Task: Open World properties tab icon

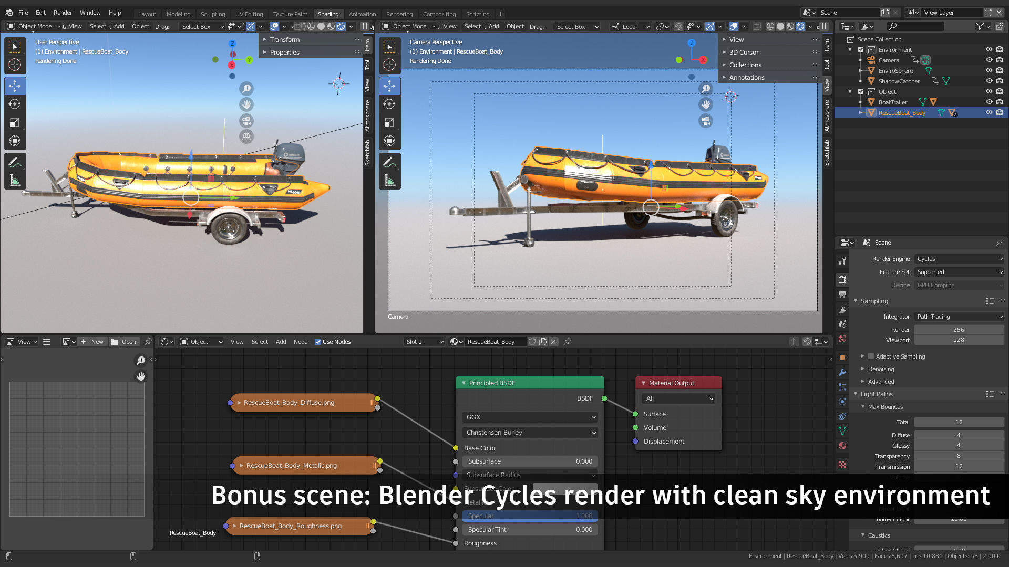Action: pyautogui.click(x=842, y=339)
